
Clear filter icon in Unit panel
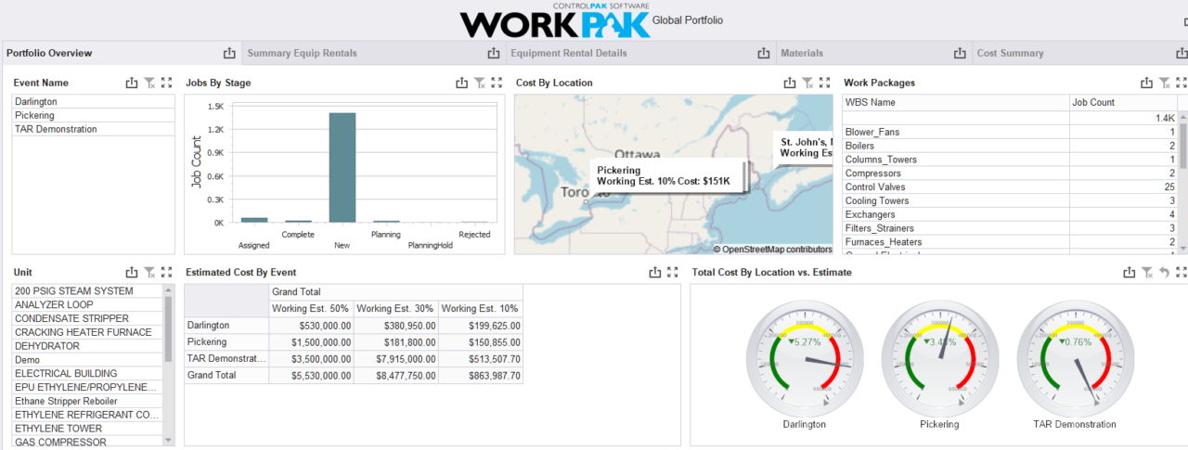149,272
